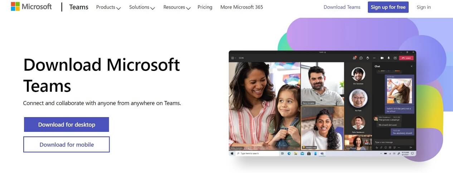
Task: Click the Sign in link
Action: (424, 7)
